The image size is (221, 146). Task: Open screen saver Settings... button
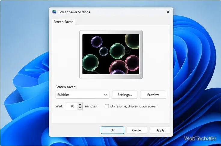(124, 95)
